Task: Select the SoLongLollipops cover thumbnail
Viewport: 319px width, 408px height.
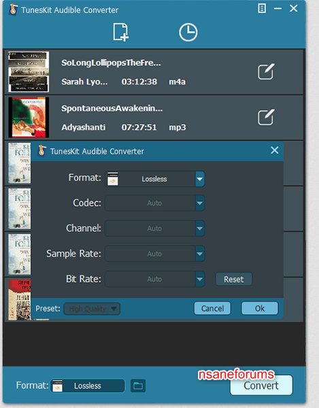Action: click(29, 72)
